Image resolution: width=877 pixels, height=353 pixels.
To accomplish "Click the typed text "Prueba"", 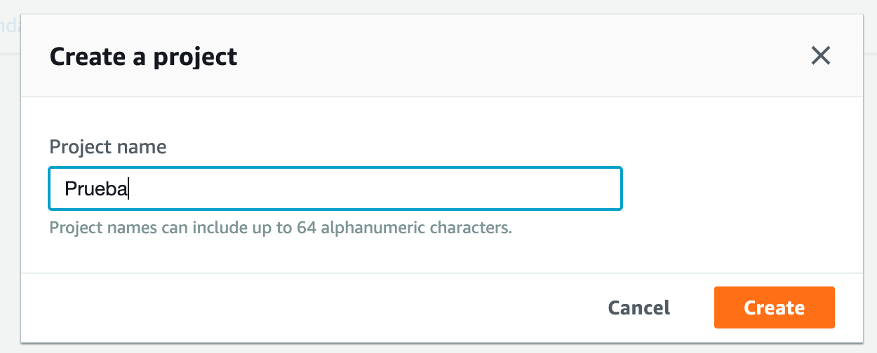I will 96,188.
